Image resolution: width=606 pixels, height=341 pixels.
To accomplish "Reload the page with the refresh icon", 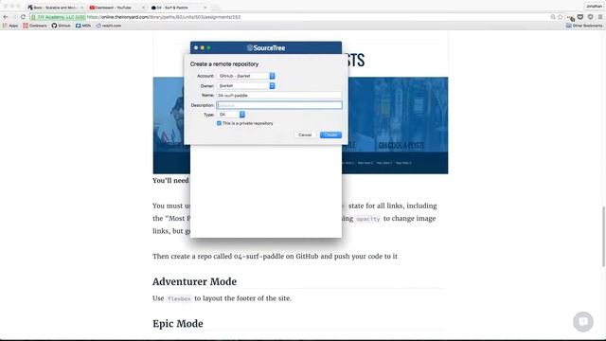I will click(23, 17).
